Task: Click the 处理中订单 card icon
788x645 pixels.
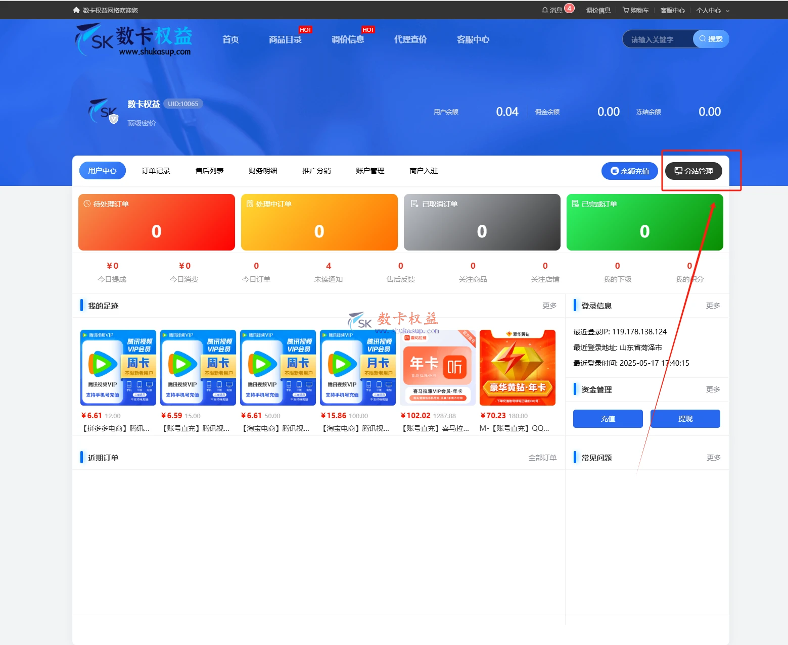Action: [x=250, y=204]
